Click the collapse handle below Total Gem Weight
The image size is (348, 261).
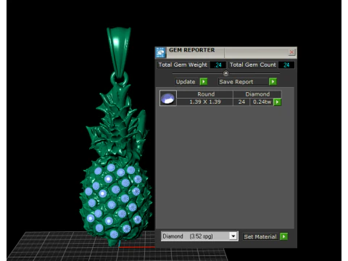(225, 73)
